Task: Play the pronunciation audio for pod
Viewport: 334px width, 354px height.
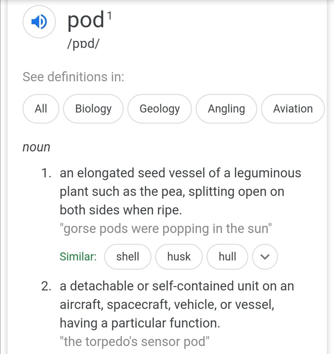Action: (39, 22)
